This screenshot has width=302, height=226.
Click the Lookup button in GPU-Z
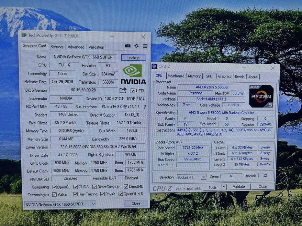click(x=133, y=58)
